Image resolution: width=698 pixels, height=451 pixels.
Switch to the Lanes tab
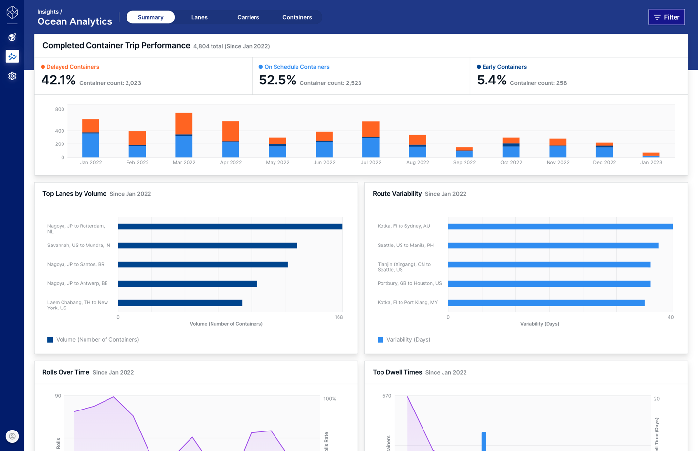pos(199,17)
